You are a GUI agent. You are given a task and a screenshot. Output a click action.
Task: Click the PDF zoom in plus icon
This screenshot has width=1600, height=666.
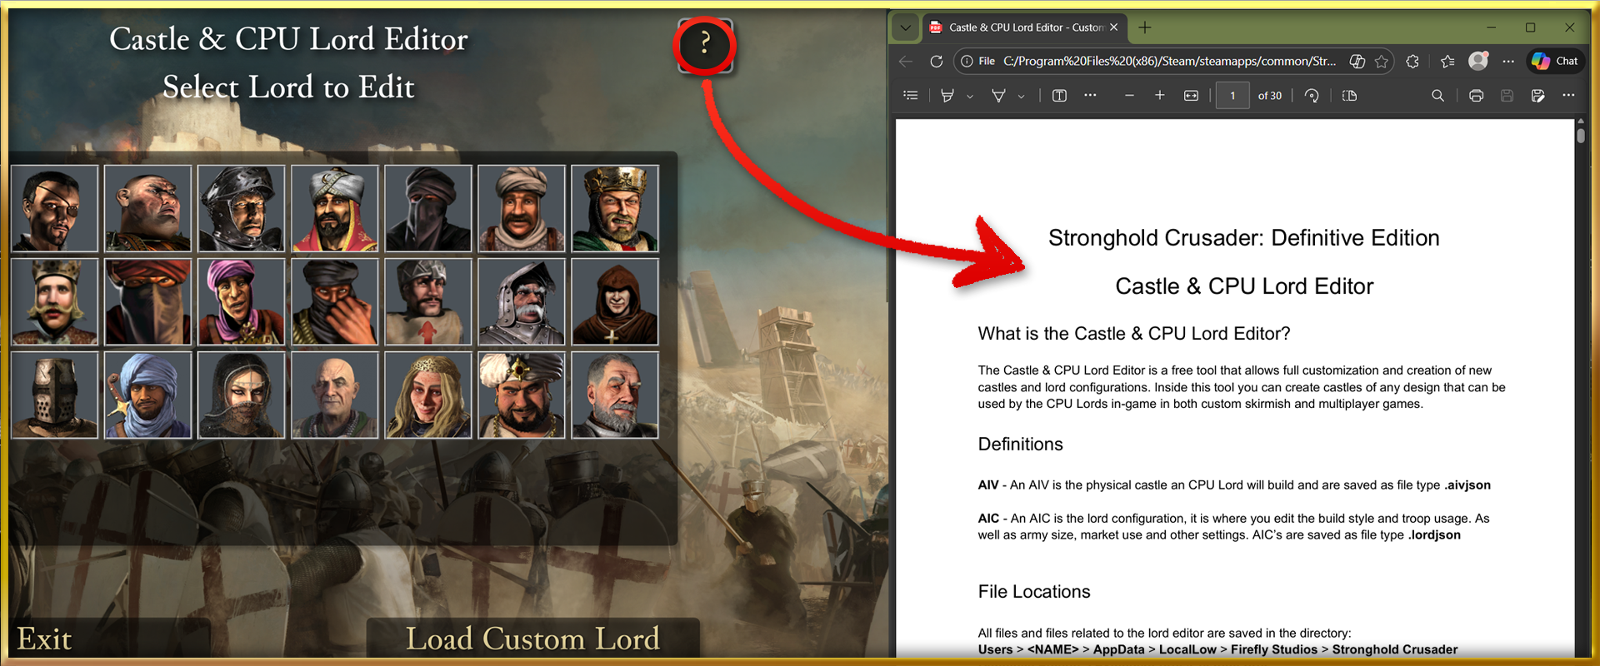1159,96
